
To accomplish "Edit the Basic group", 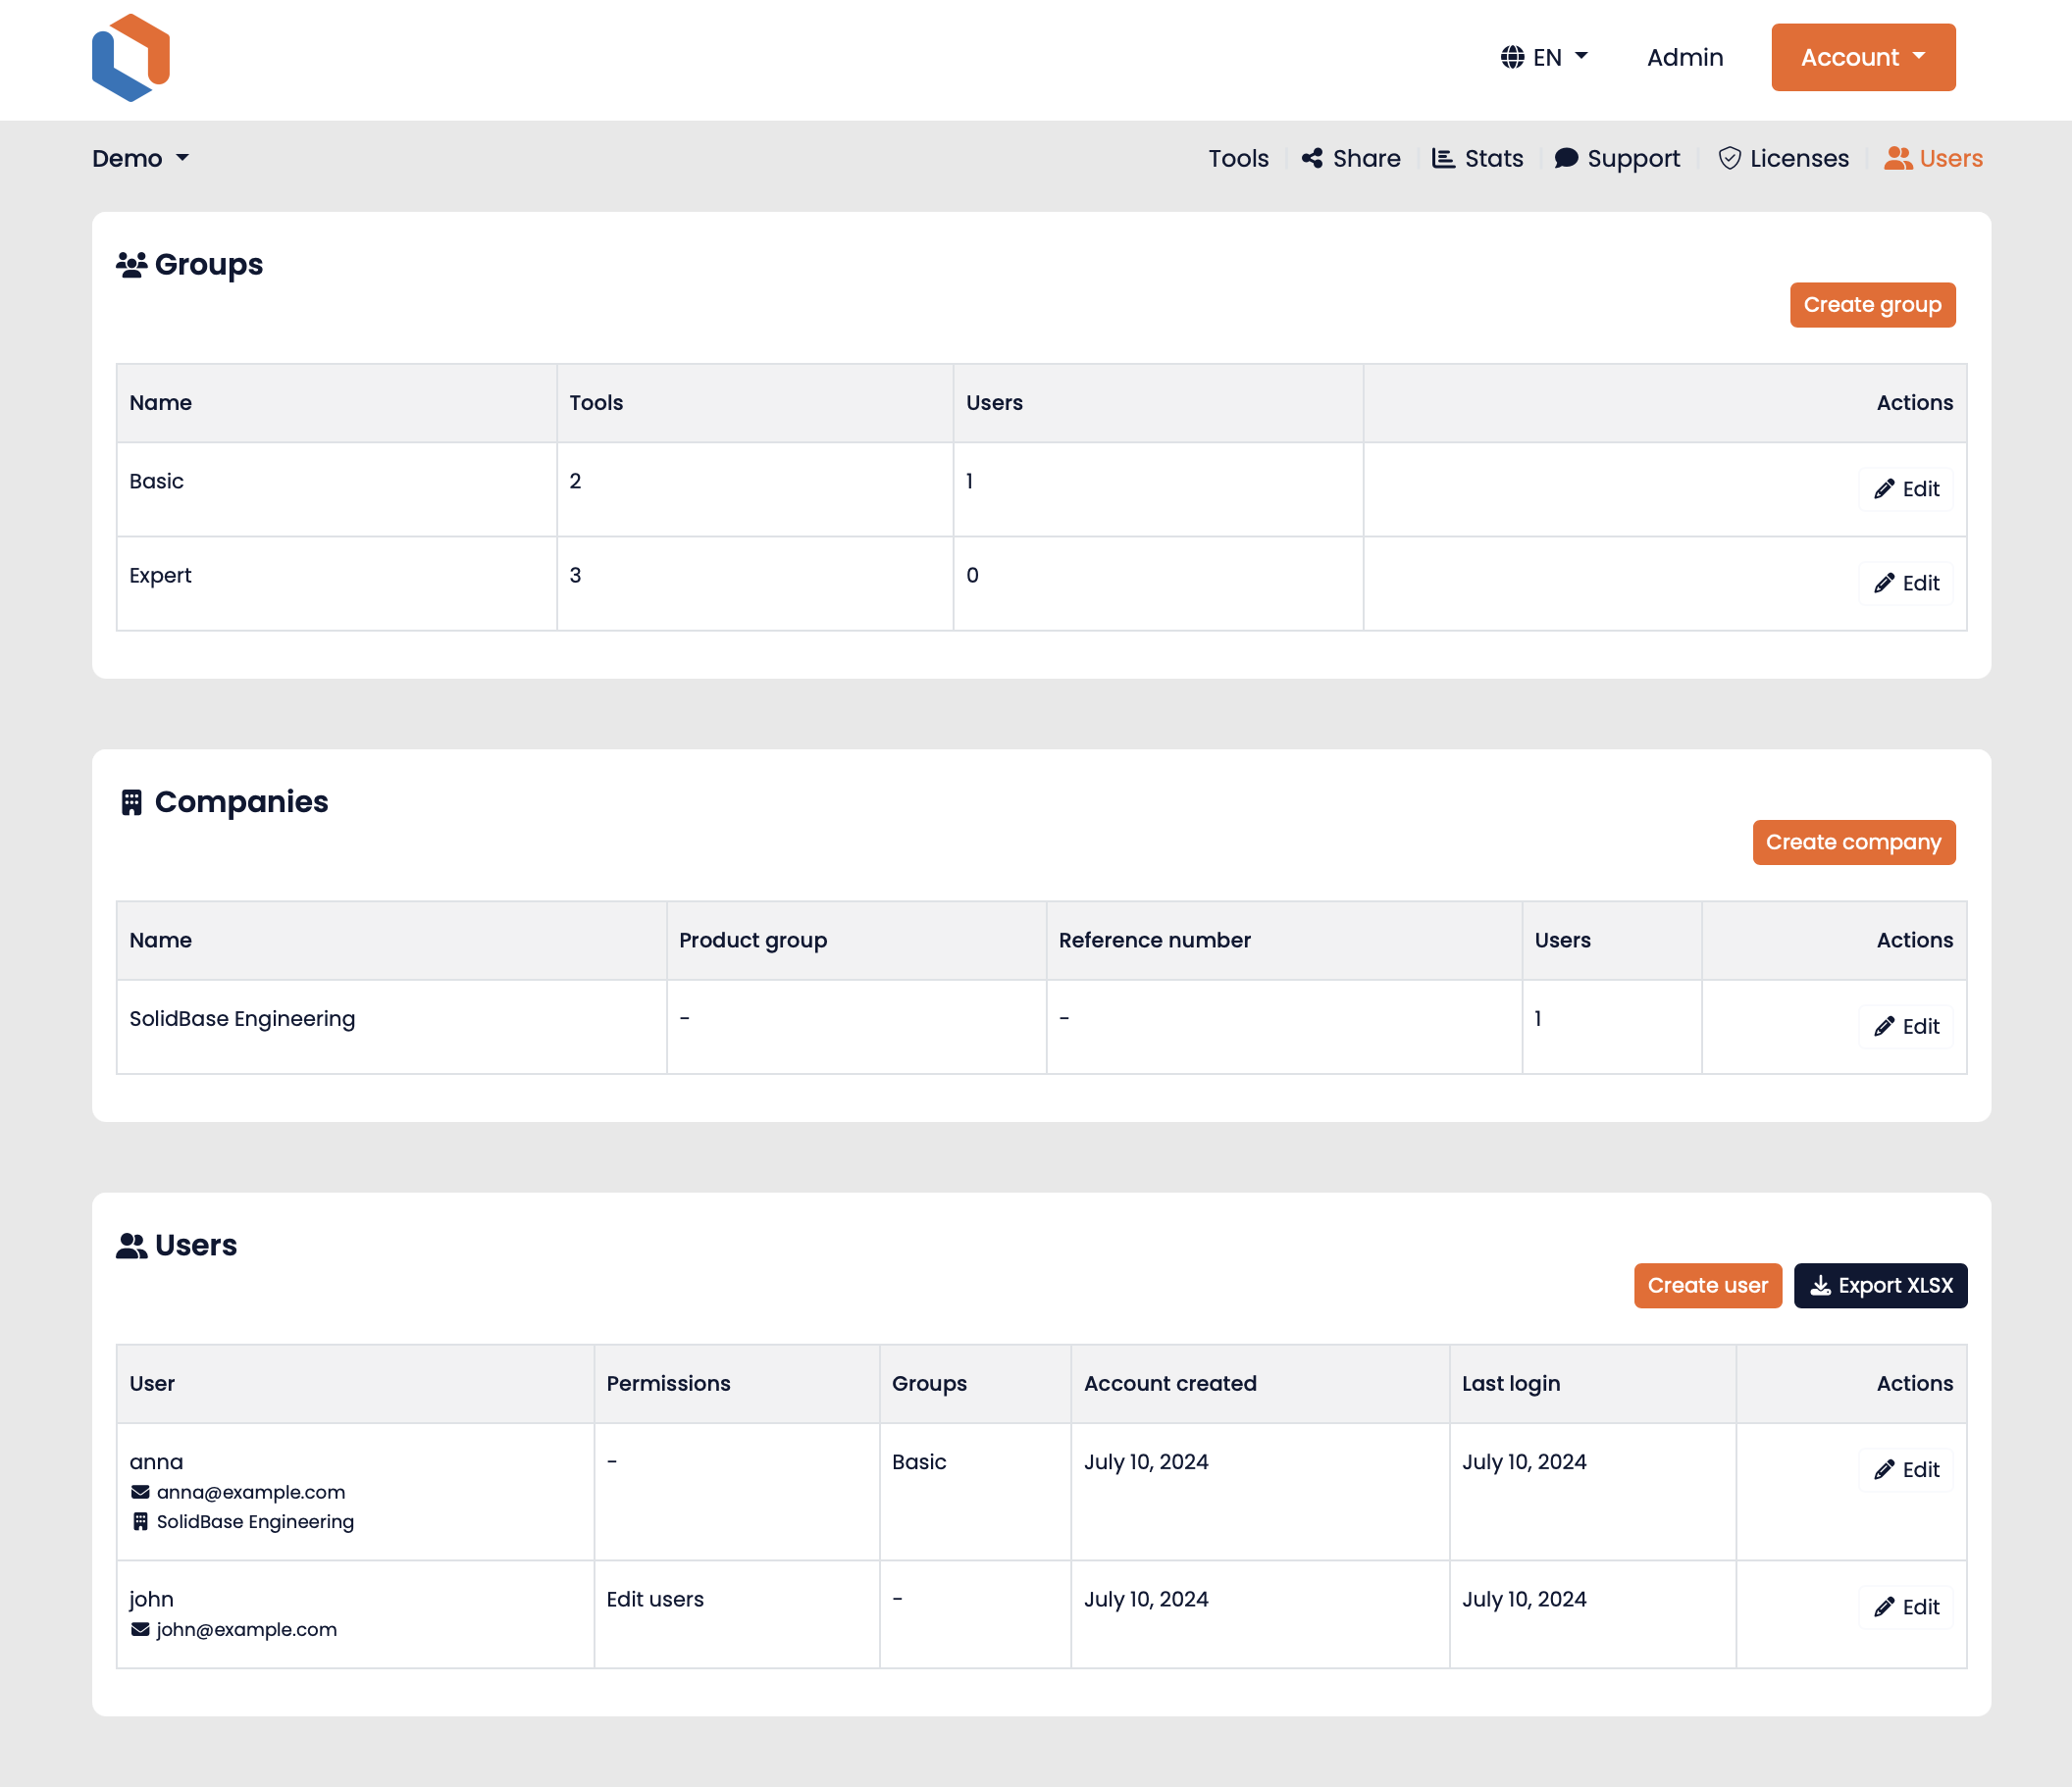I will 1906,489.
